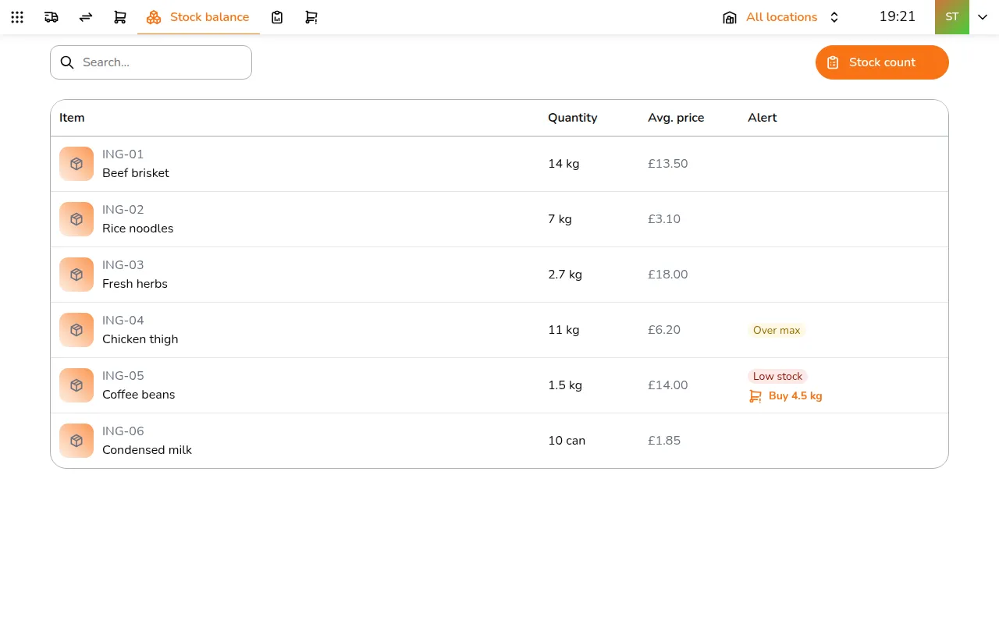Select the Rice noodles name
Viewport: 999px width, 624px height.
tap(138, 229)
